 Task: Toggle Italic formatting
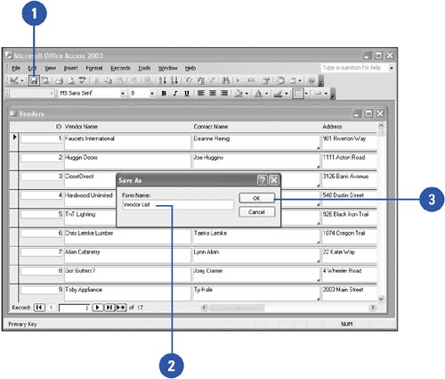click(x=175, y=94)
